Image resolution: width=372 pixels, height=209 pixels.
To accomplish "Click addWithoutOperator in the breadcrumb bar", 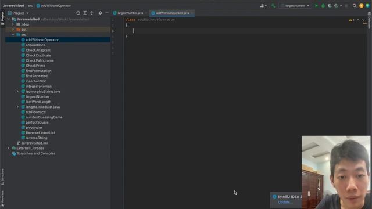I will click(53, 6).
